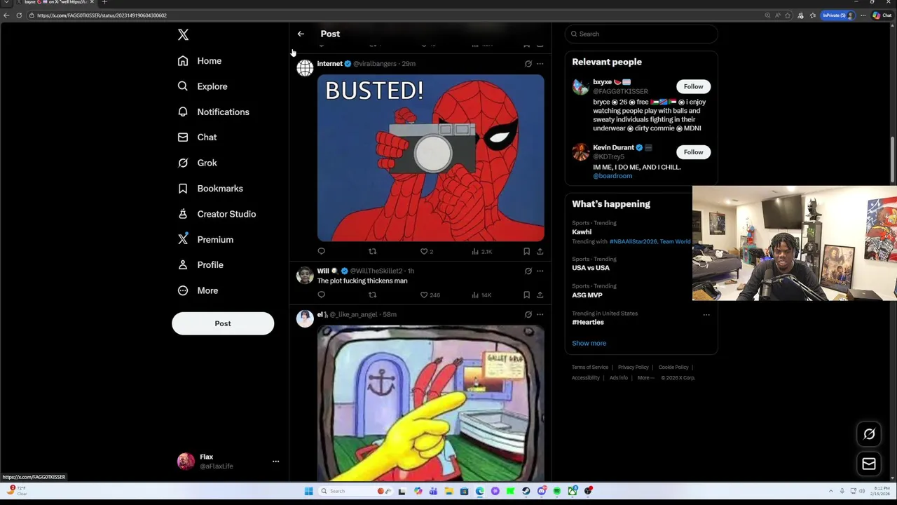This screenshot has height=505, width=897.
Task: Click Grok icon on internet's post
Action: coord(528,64)
